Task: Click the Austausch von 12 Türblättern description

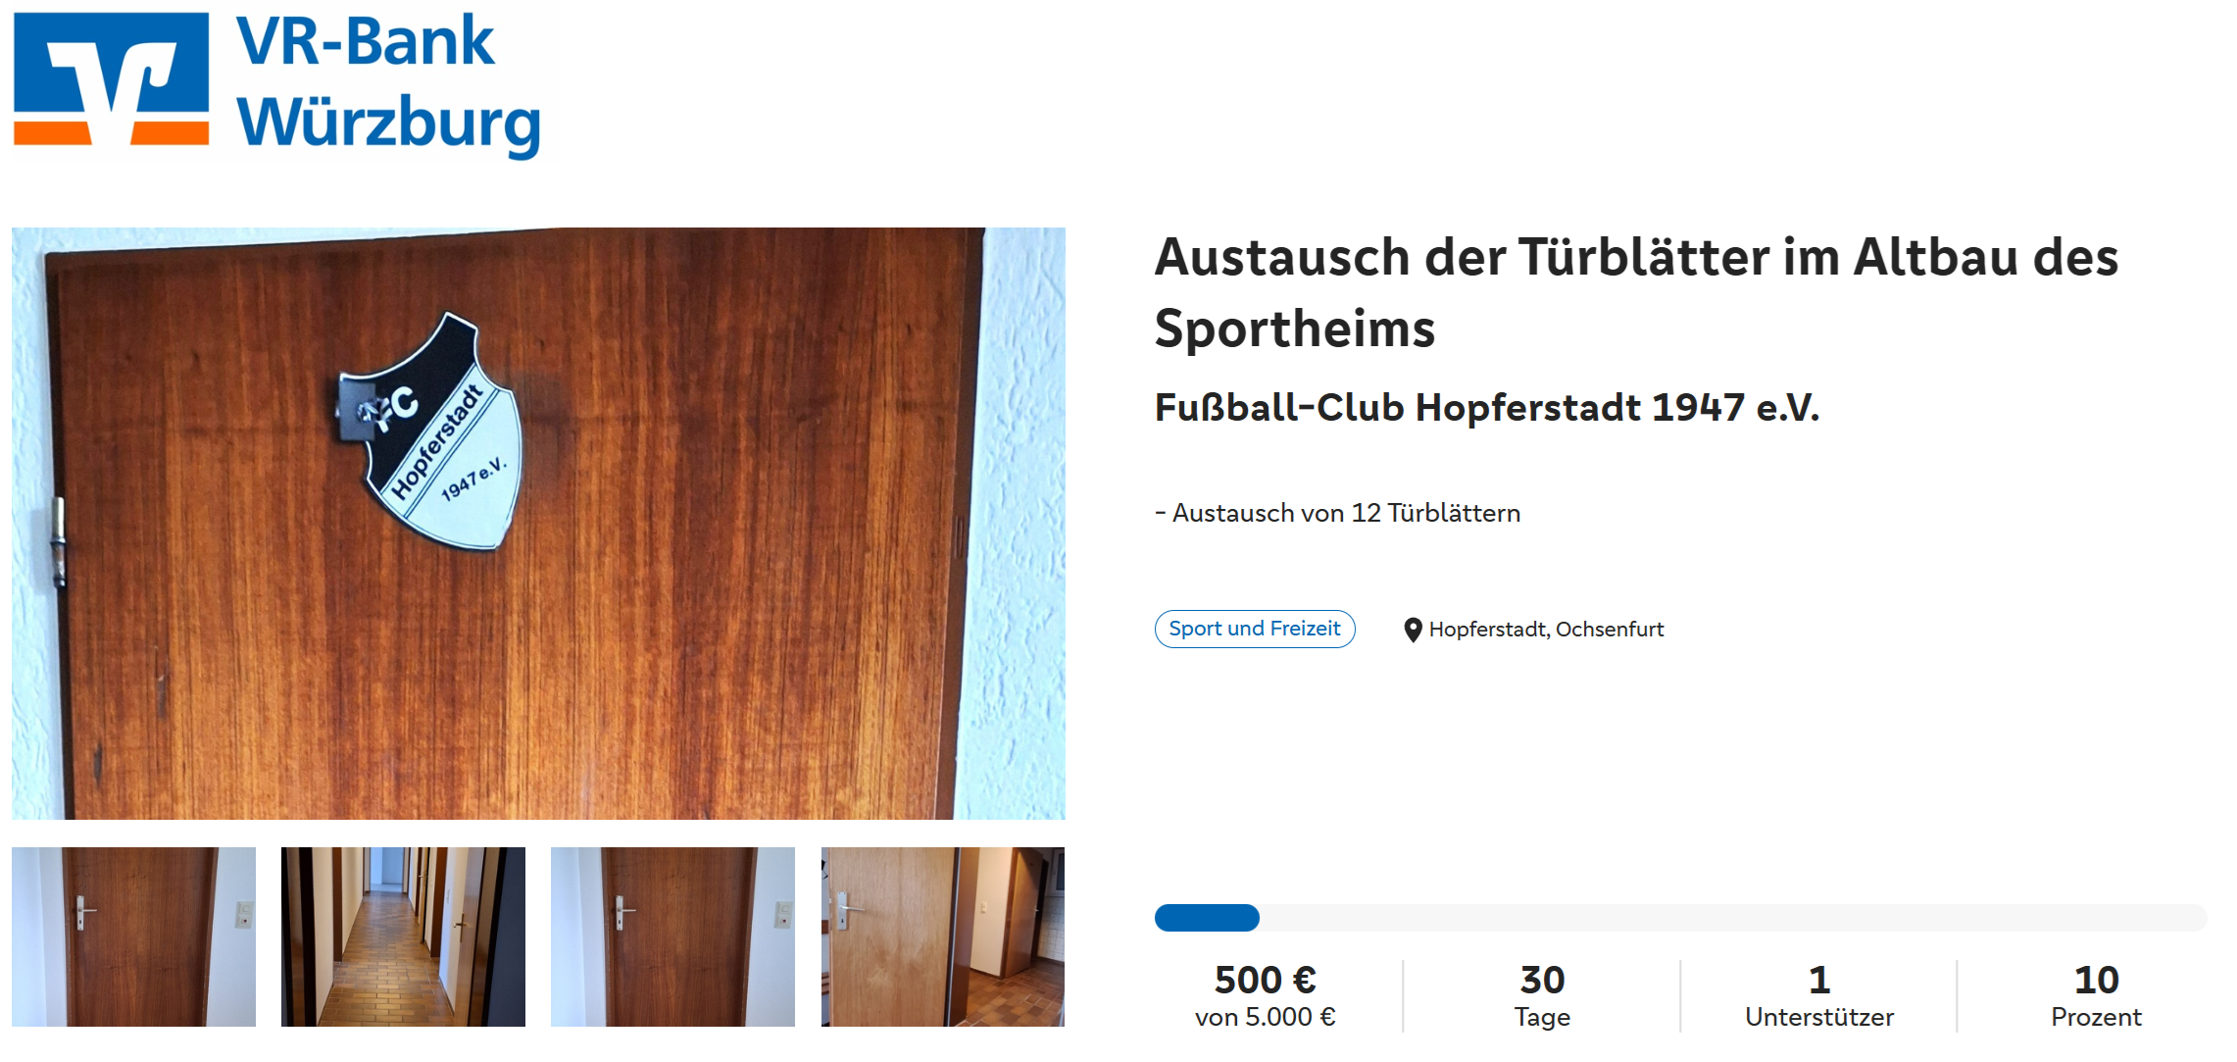Action: click(x=1338, y=513)
